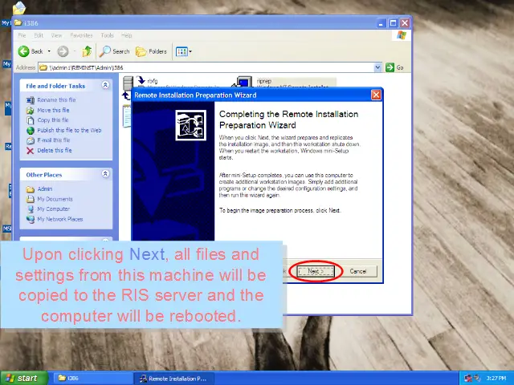Open My Documents in Other Places

click(x=55, y=199)
